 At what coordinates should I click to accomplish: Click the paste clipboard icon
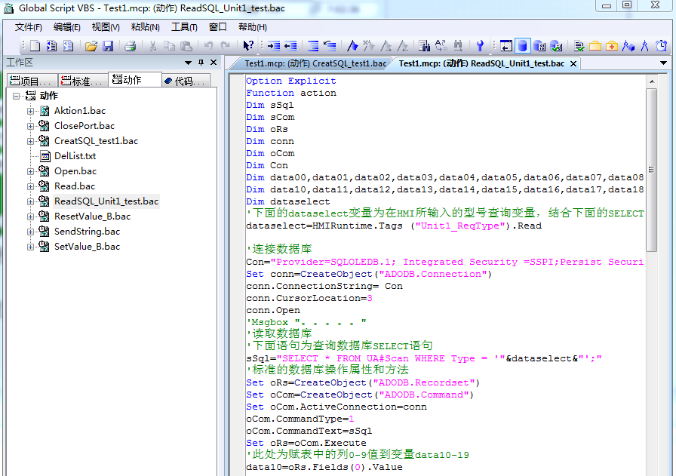click(x=186, y=46)
